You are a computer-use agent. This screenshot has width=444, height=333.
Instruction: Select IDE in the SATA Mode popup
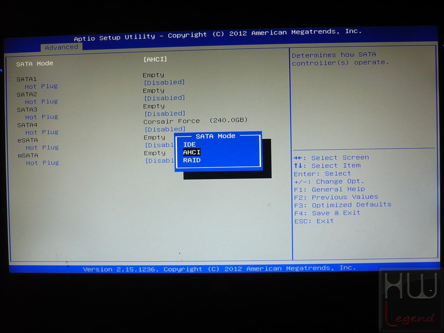pos(190,144)
